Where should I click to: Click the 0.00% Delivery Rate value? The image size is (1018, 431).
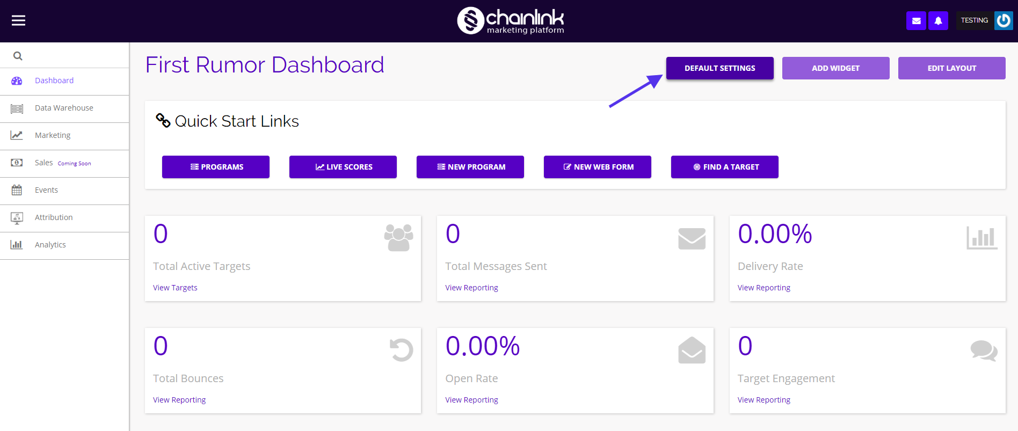(775, 234)
